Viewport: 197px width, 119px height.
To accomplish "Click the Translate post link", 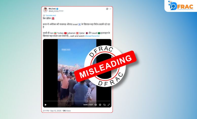I will click(50, 15).
